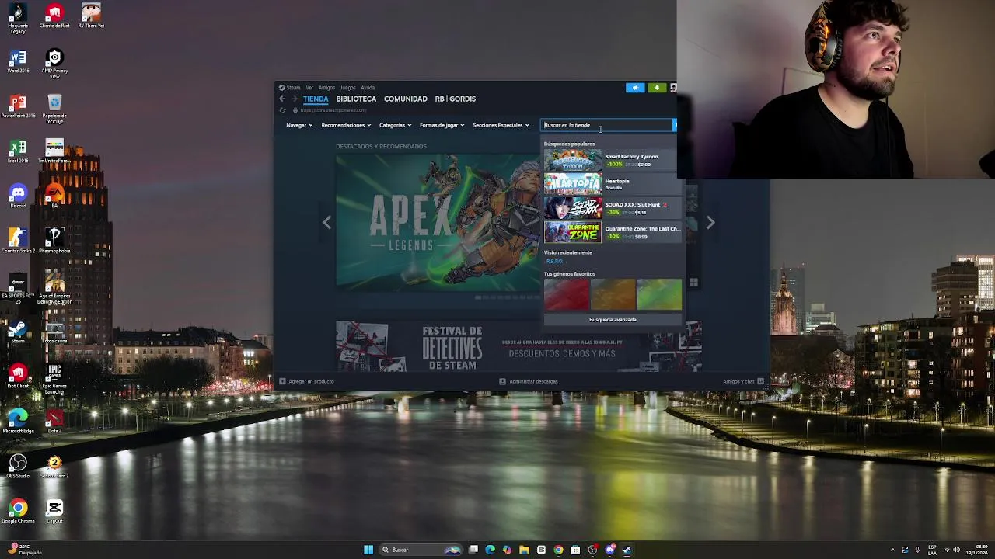Select Quarantine Zone: The Last Check suggestion

[x=613, y=232]
